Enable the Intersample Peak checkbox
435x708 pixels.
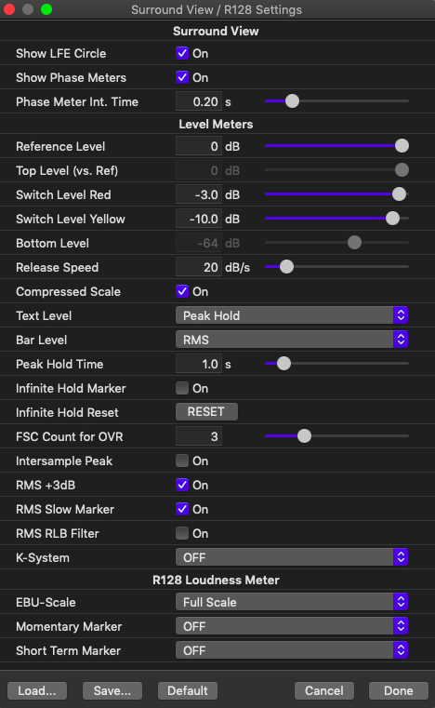[182, 461]
